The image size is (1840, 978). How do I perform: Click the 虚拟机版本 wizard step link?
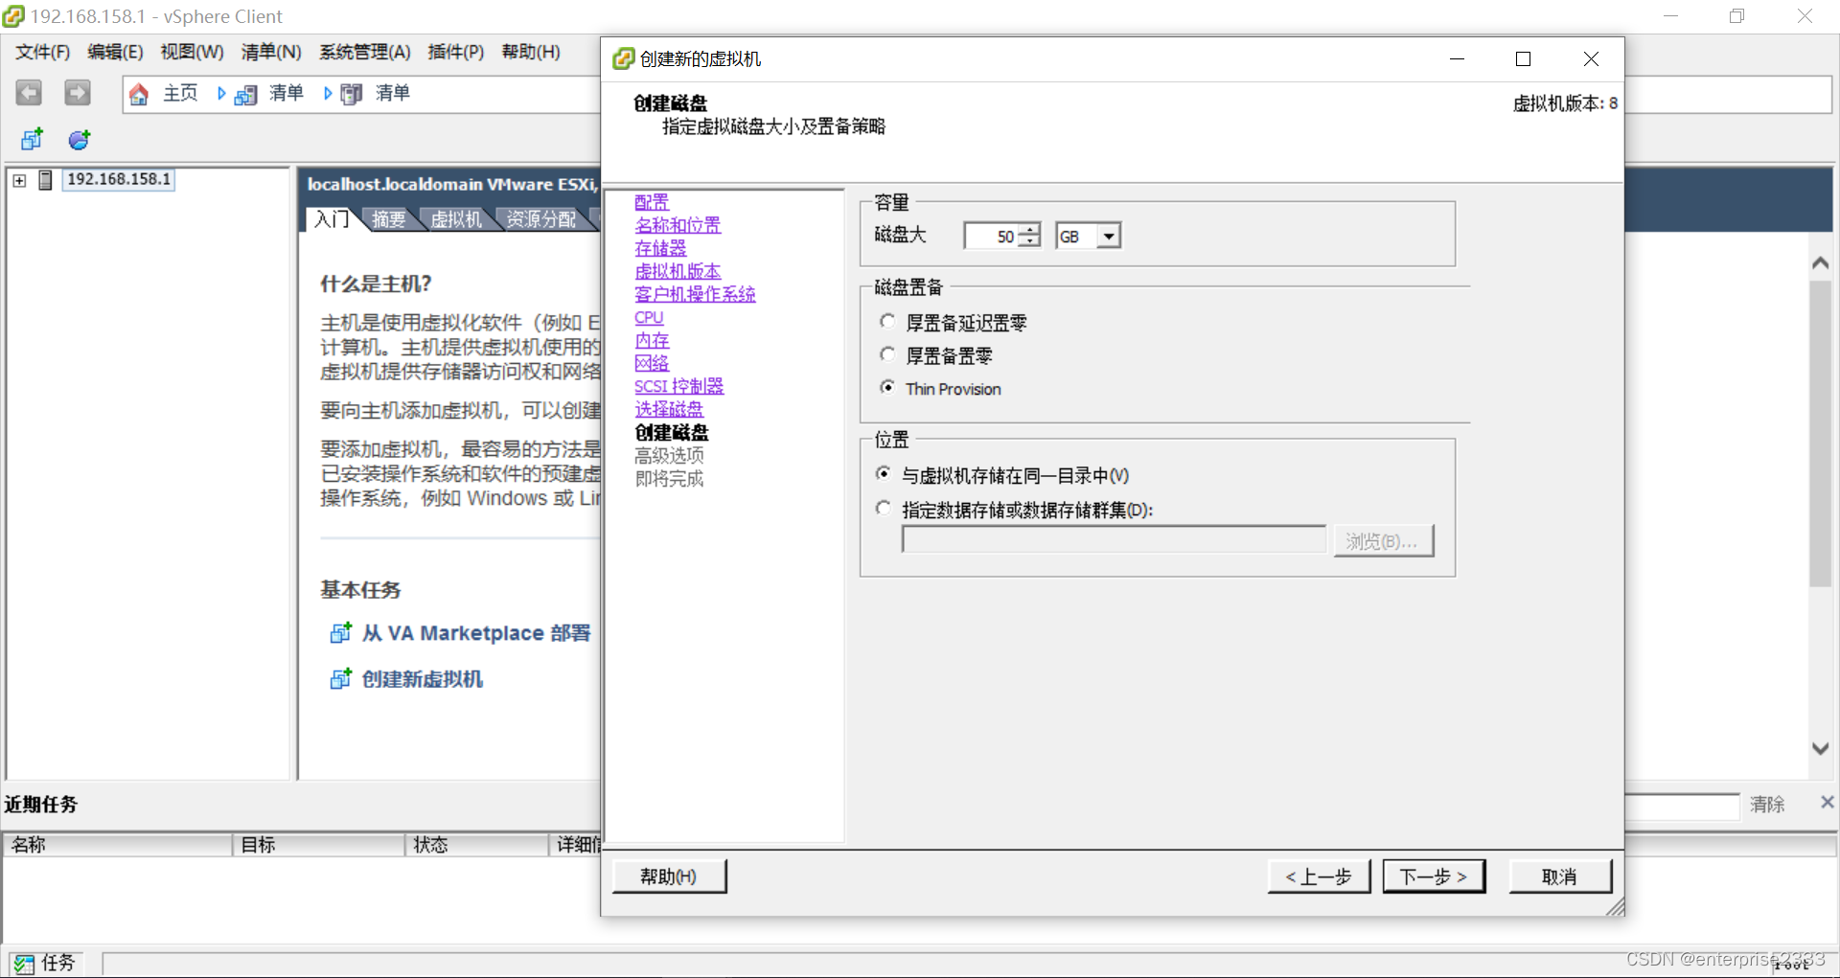click(x=678, y=271)
